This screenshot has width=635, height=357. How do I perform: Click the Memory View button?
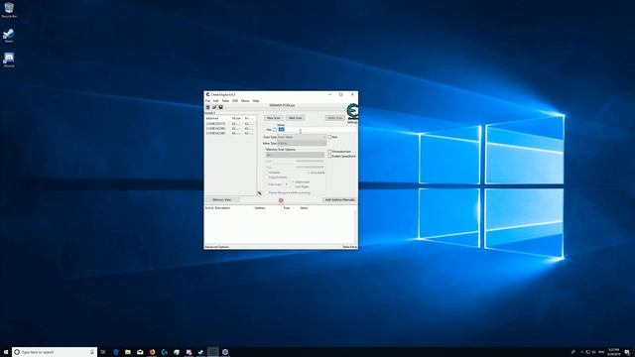222,200
